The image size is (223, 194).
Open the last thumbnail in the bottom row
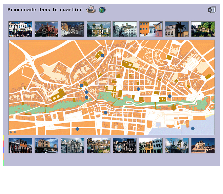pyautogui.click(x=203, y=146)
